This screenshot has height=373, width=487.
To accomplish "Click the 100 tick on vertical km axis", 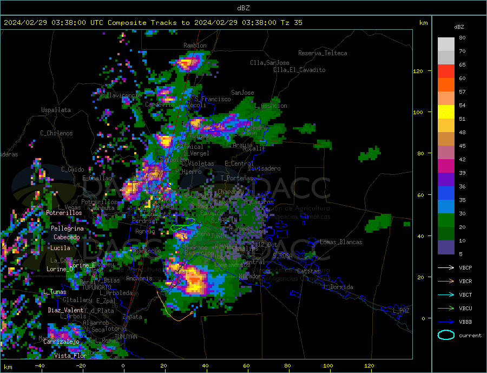I will (x=418, y=112).
